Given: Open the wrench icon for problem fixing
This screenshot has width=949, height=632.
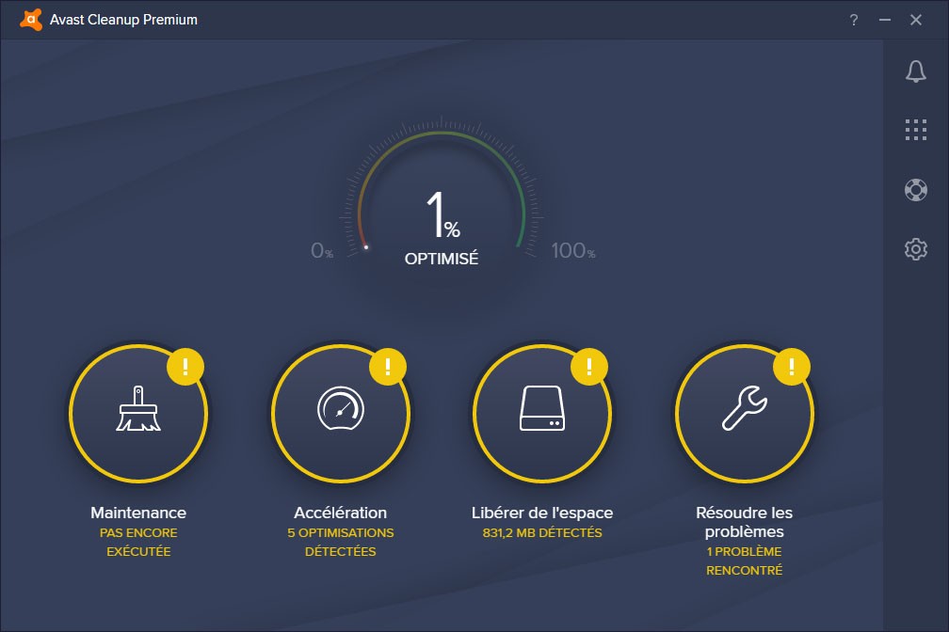Looking at the screenshot, I should coord(744,410).
